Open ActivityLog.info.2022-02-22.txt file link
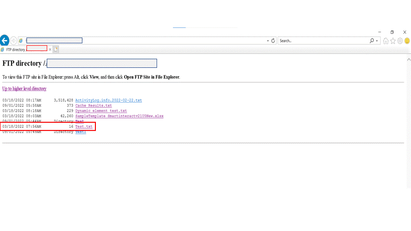The image size is (411, 231). point(108,100)
